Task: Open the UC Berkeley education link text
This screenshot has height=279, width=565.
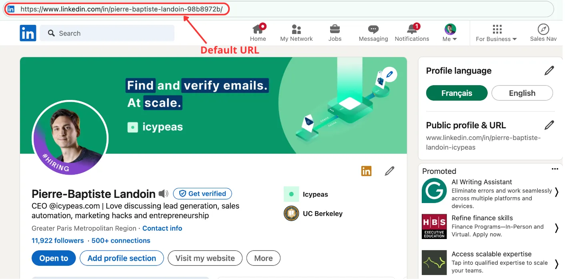Action: pyautogui.click(x=323, y=213)
